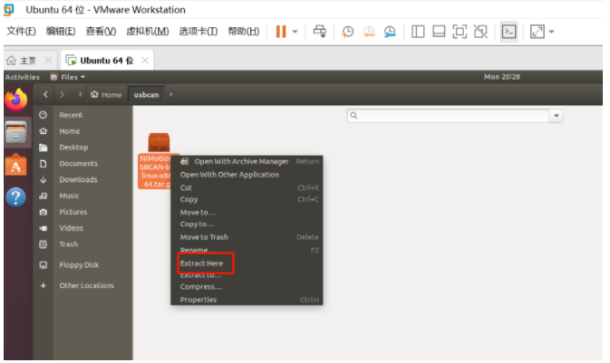This screenshot has width=610, height=363.
Task: Close the 主页 tab
Action: coord(48,61)
